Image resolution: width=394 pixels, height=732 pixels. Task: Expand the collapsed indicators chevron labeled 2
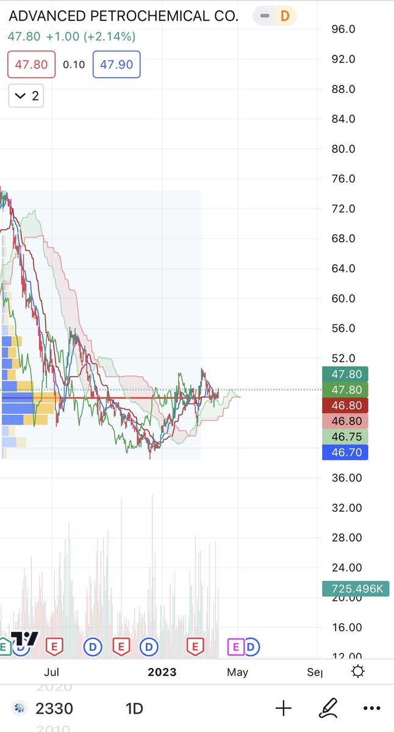coord(26,96)
